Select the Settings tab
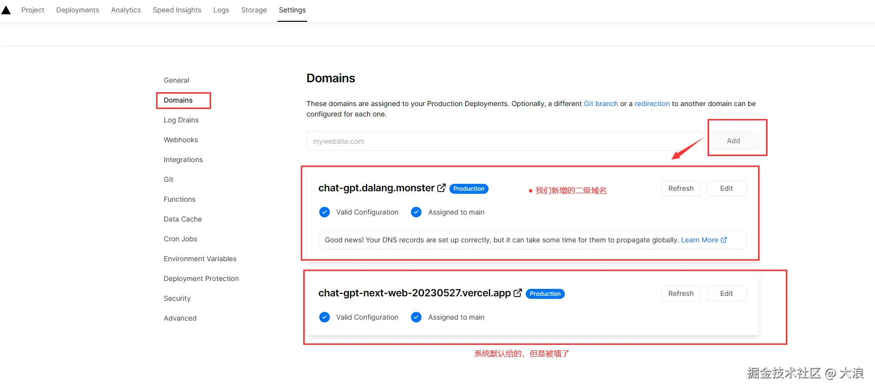 point(292,10)
